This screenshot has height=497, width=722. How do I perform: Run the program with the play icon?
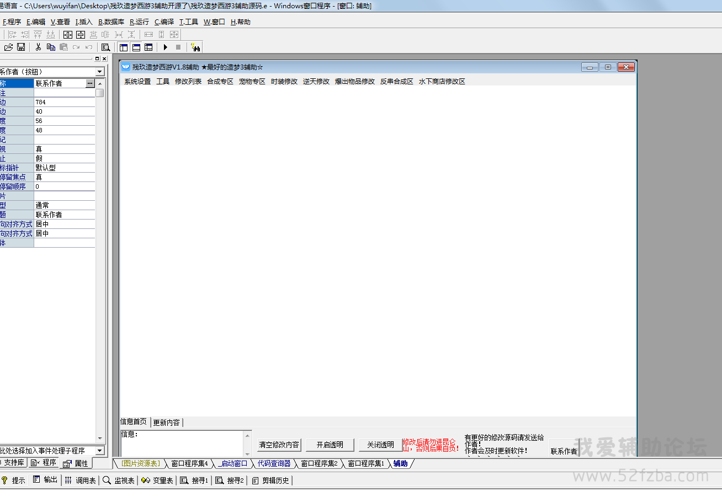(x=165, y=47)
